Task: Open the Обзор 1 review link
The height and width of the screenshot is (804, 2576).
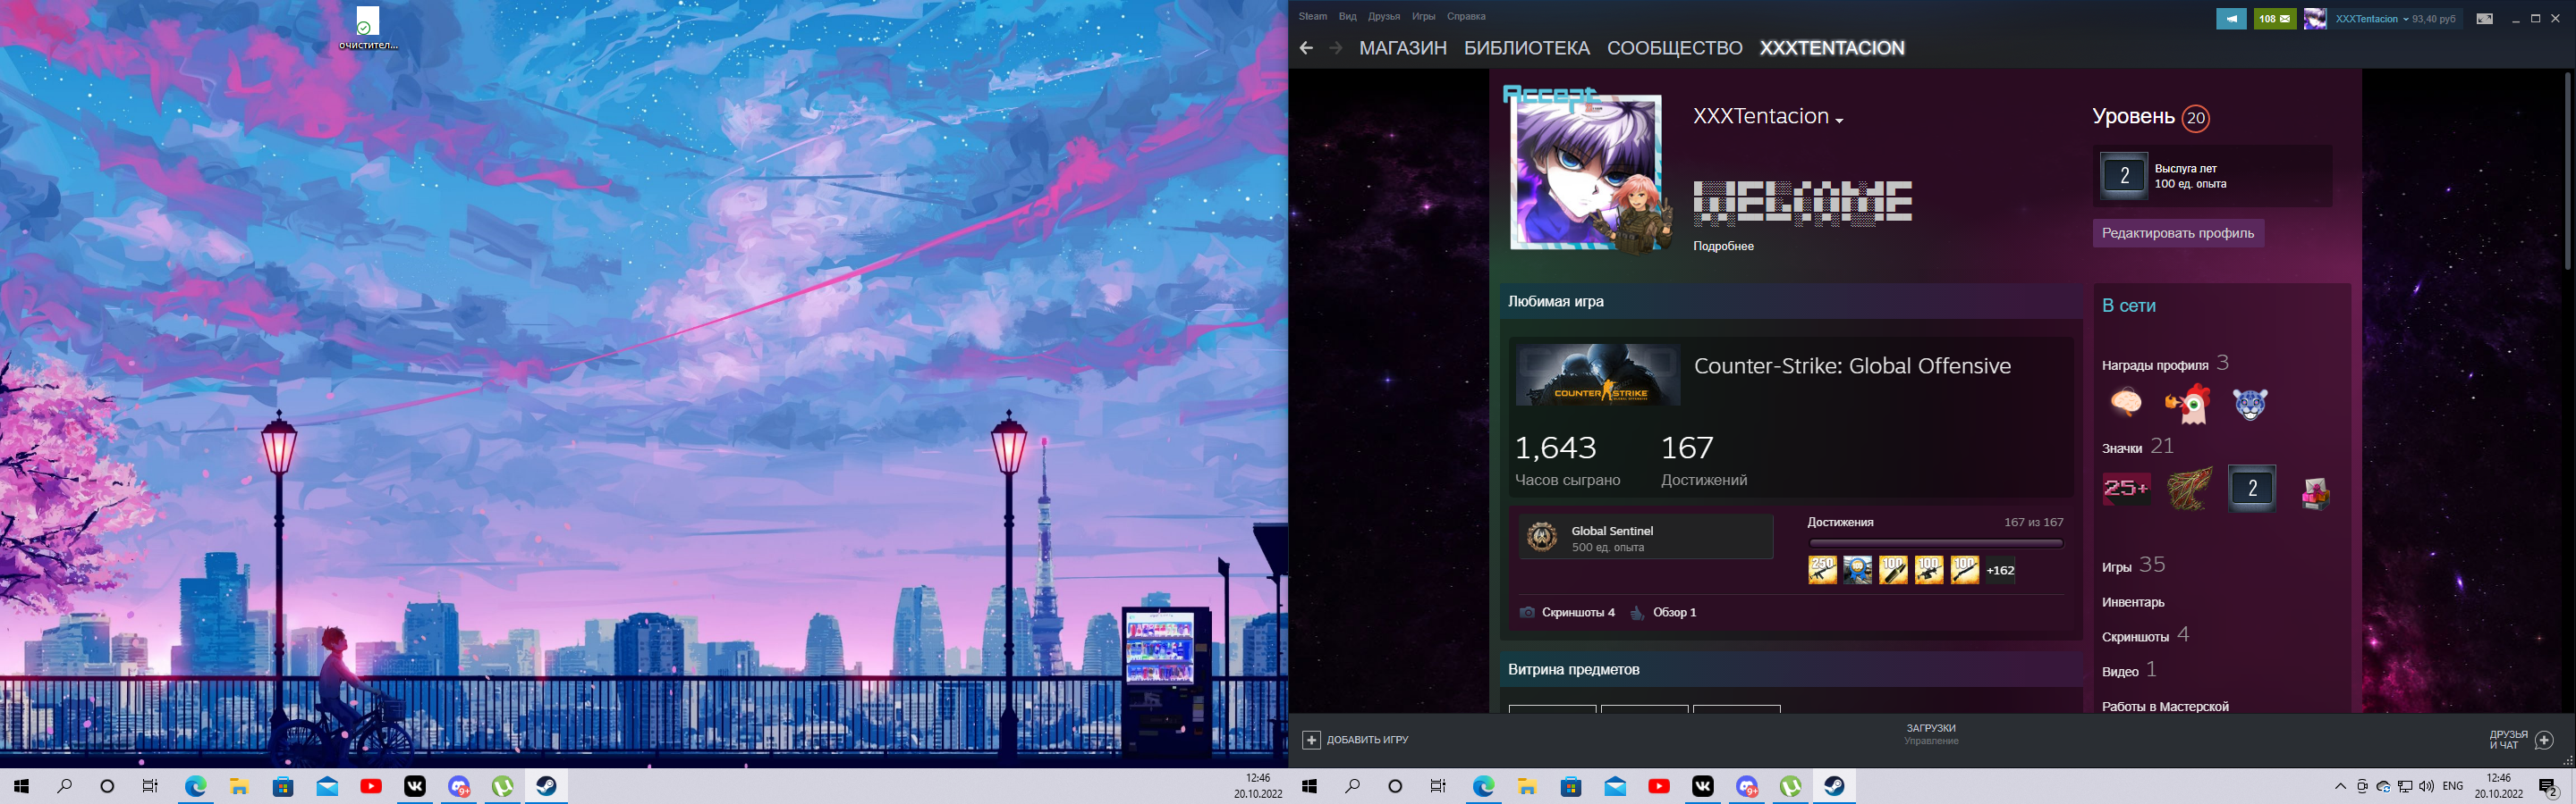Action: point(1674,613)
